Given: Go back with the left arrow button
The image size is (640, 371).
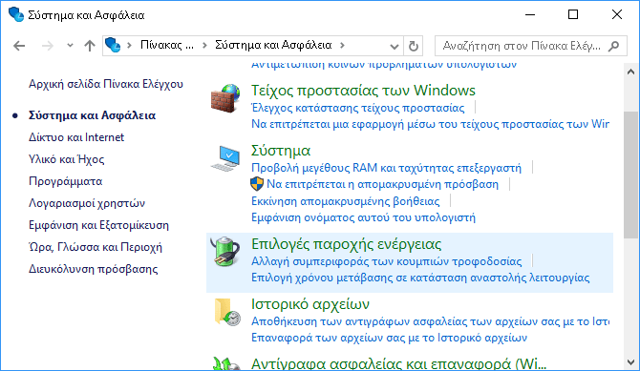Looking at the screenshot, I should coord(19,45).
